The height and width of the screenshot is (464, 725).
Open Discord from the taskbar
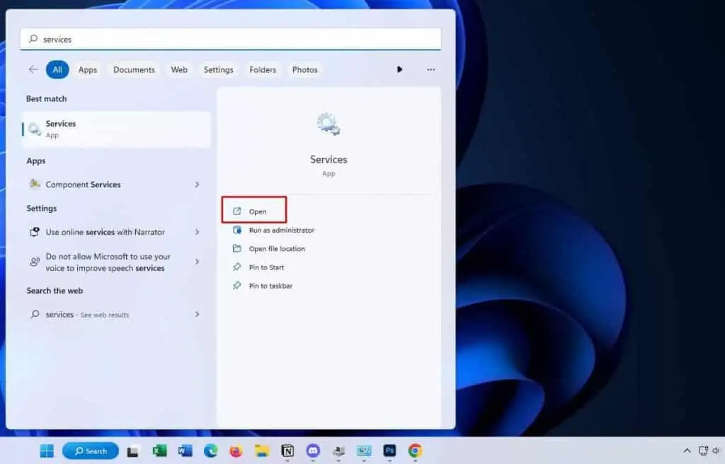pyautogui.click(x=313, y=450)
